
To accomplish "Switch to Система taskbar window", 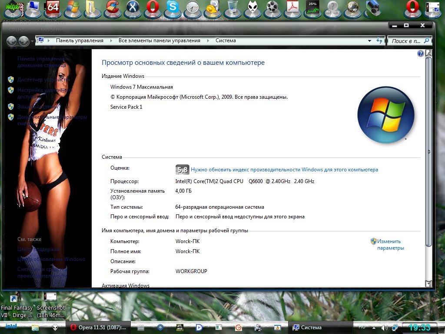I will tap(320, 327).
